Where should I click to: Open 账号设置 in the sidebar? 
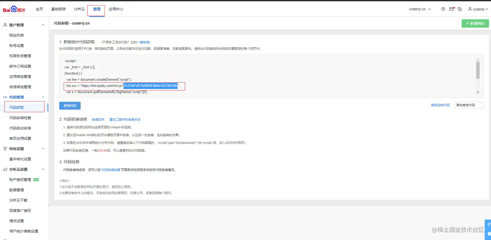click(x=17, y=46)
